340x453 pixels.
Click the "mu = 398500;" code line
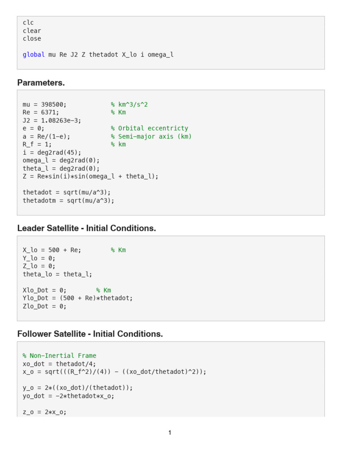click(x=45, y=104)
